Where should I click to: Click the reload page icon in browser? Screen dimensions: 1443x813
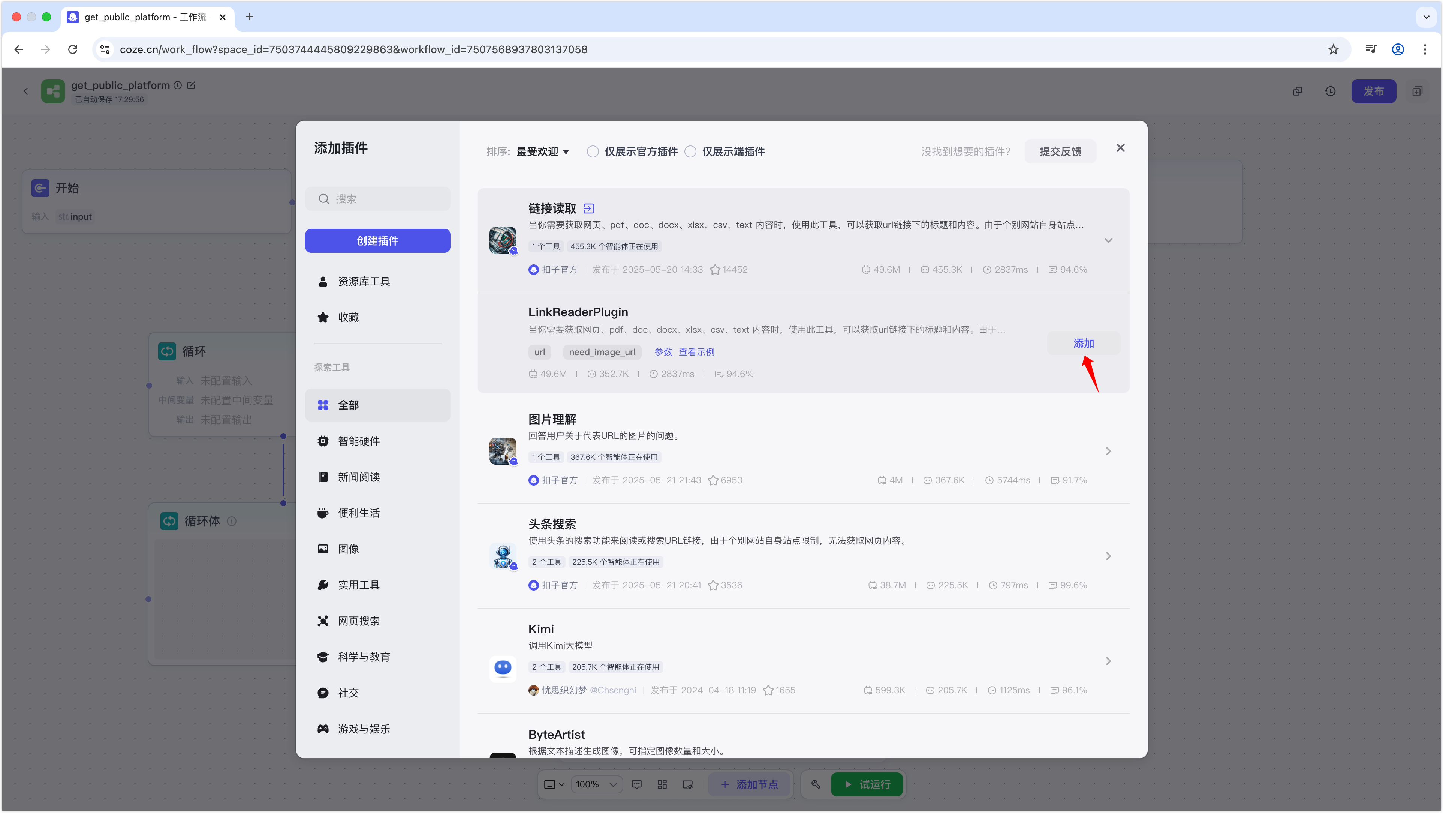coord(73,49)
